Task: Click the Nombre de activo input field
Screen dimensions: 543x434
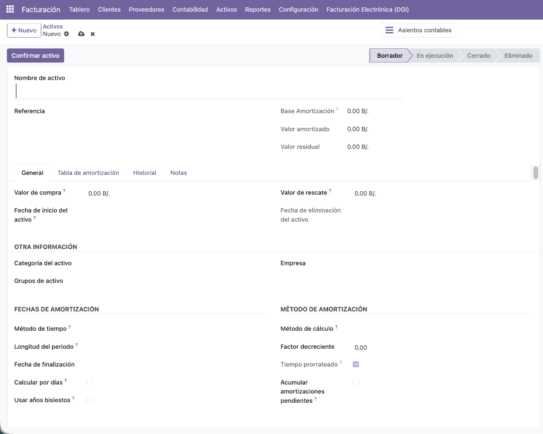Action: 209,91
